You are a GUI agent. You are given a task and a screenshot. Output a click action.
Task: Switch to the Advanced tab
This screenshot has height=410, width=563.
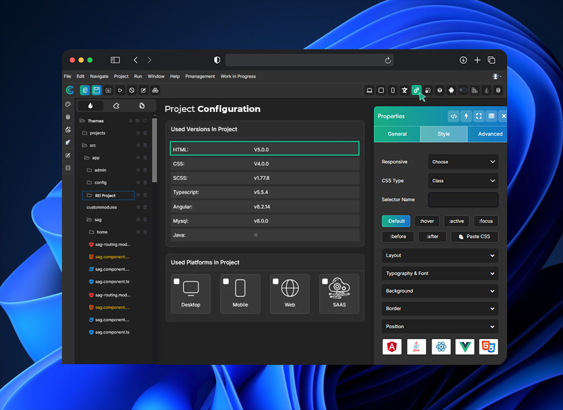[488, 134]
